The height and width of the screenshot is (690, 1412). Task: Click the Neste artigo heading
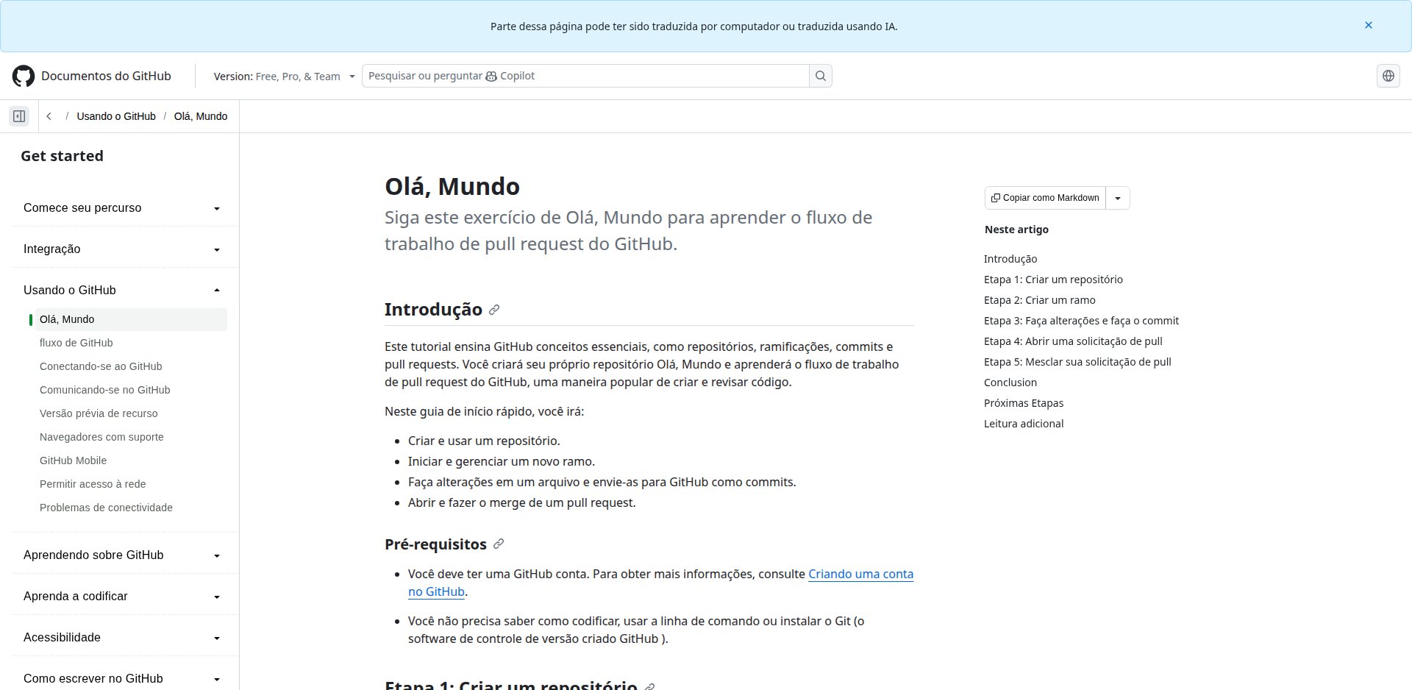tap(1016, 230)
